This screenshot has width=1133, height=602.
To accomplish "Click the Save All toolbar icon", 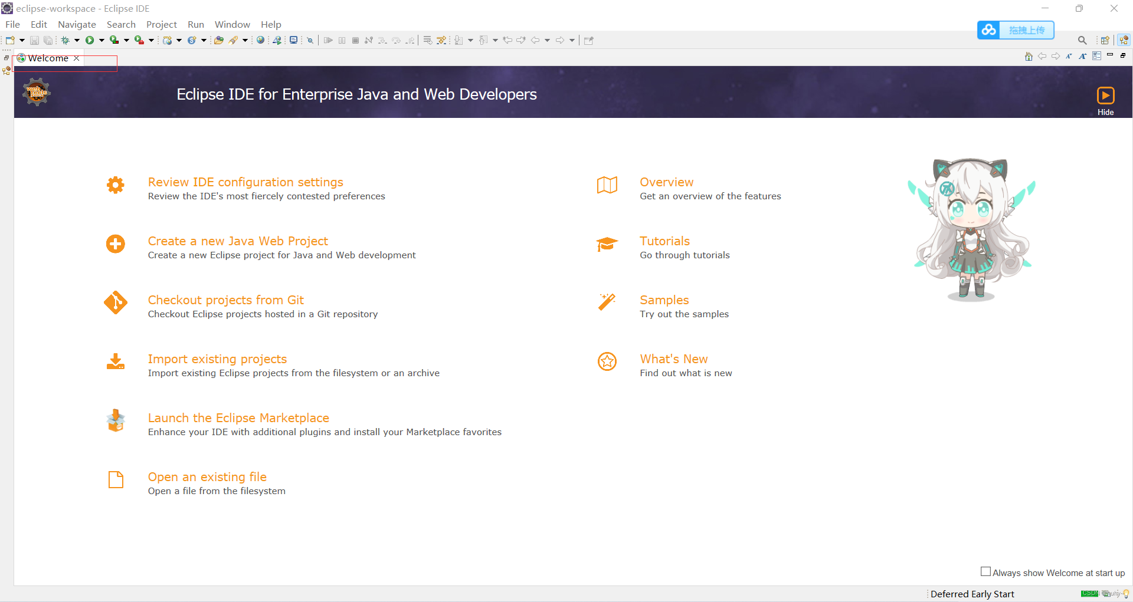I will pyautogui.click(x=48, y=40).
